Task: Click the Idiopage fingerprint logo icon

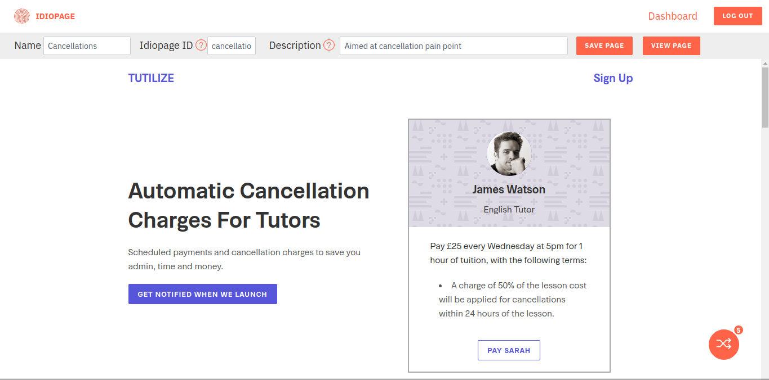Action: 22,16
